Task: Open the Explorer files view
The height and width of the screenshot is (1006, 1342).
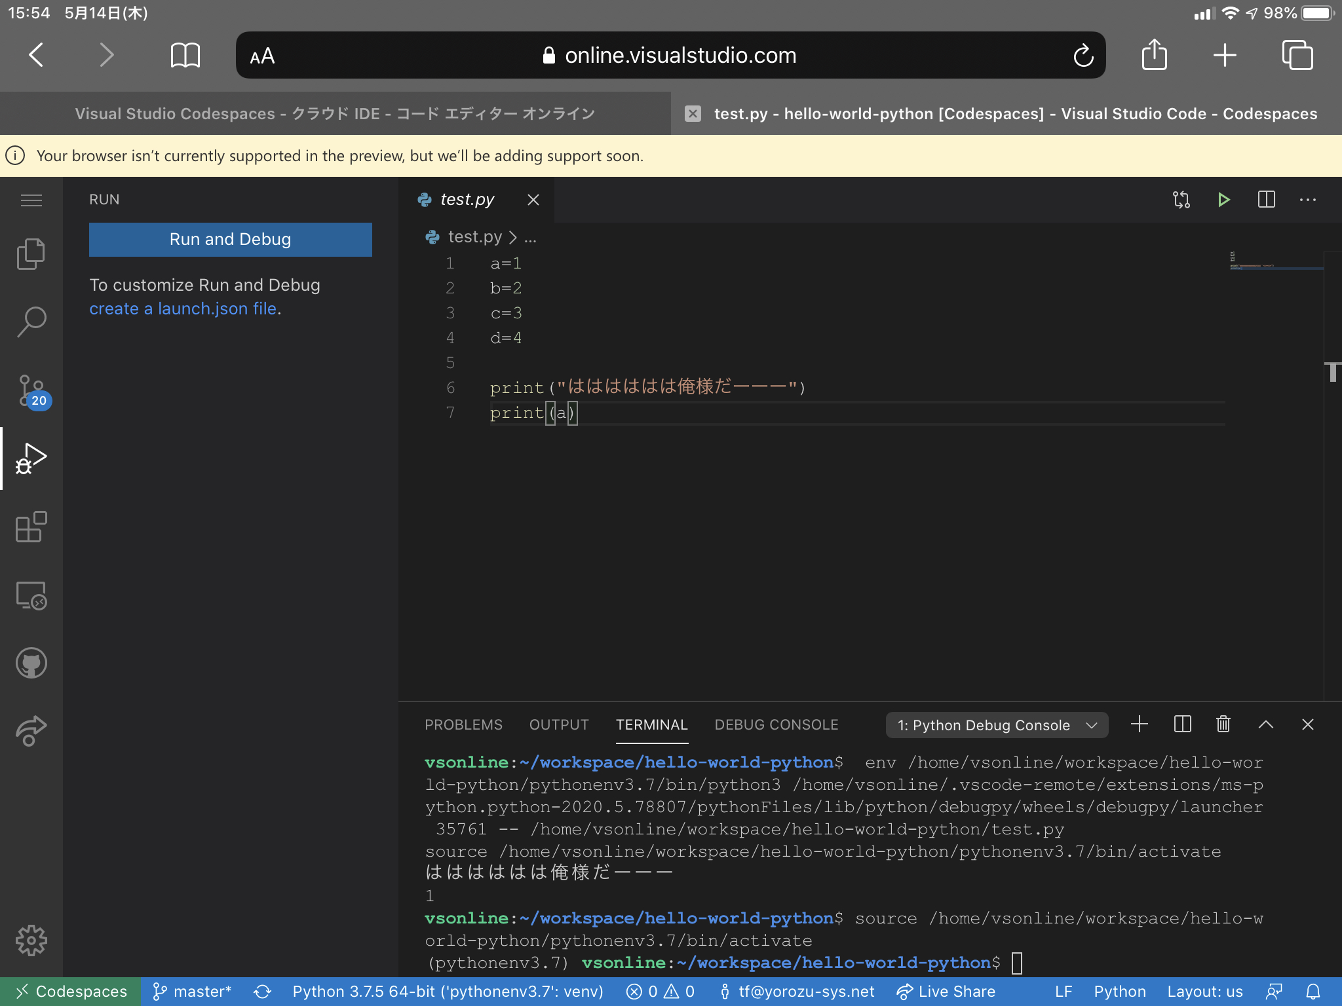Action: pos(31,254)
